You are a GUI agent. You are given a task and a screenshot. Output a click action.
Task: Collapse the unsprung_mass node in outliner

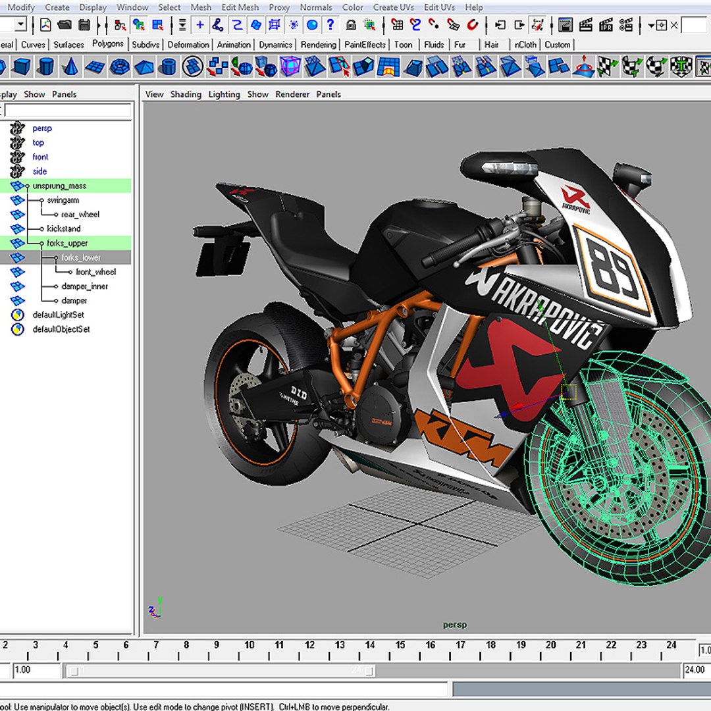[x=28, y=186]
